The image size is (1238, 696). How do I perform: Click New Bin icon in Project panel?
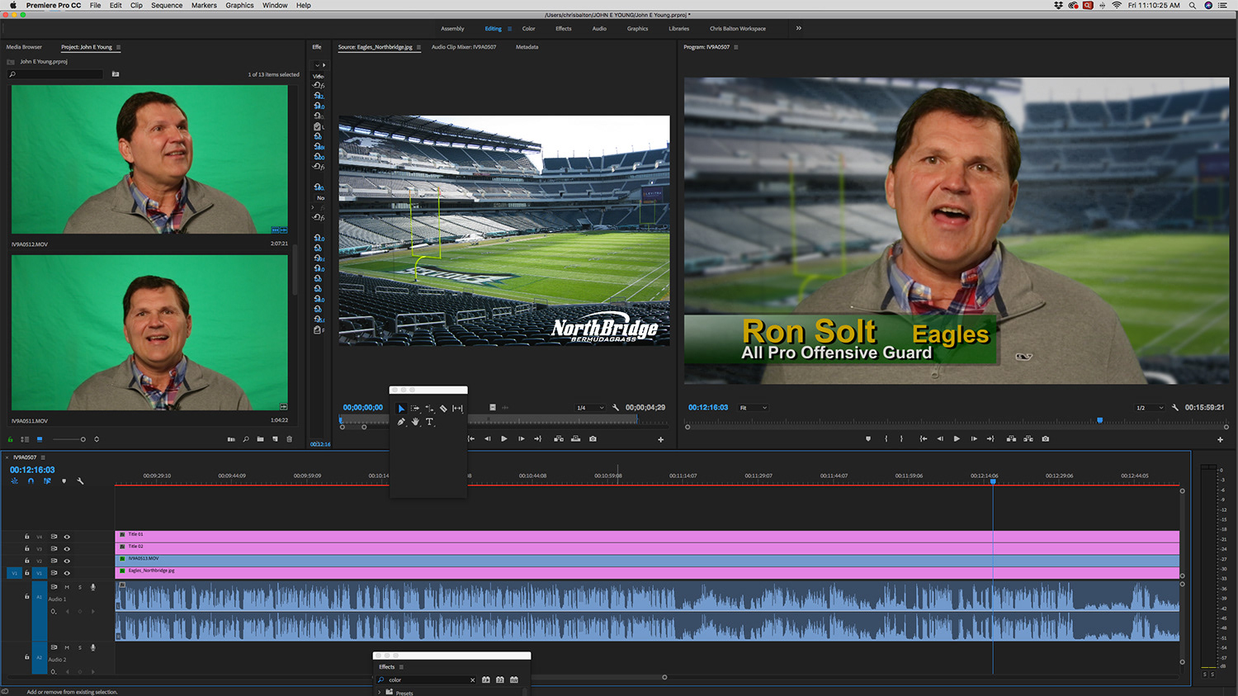[260, 439]
